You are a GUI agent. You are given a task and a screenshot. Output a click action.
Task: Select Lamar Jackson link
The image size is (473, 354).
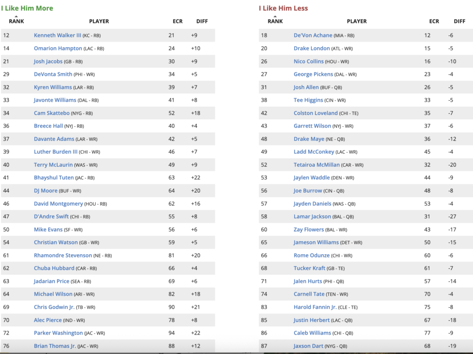coord(312,217)
